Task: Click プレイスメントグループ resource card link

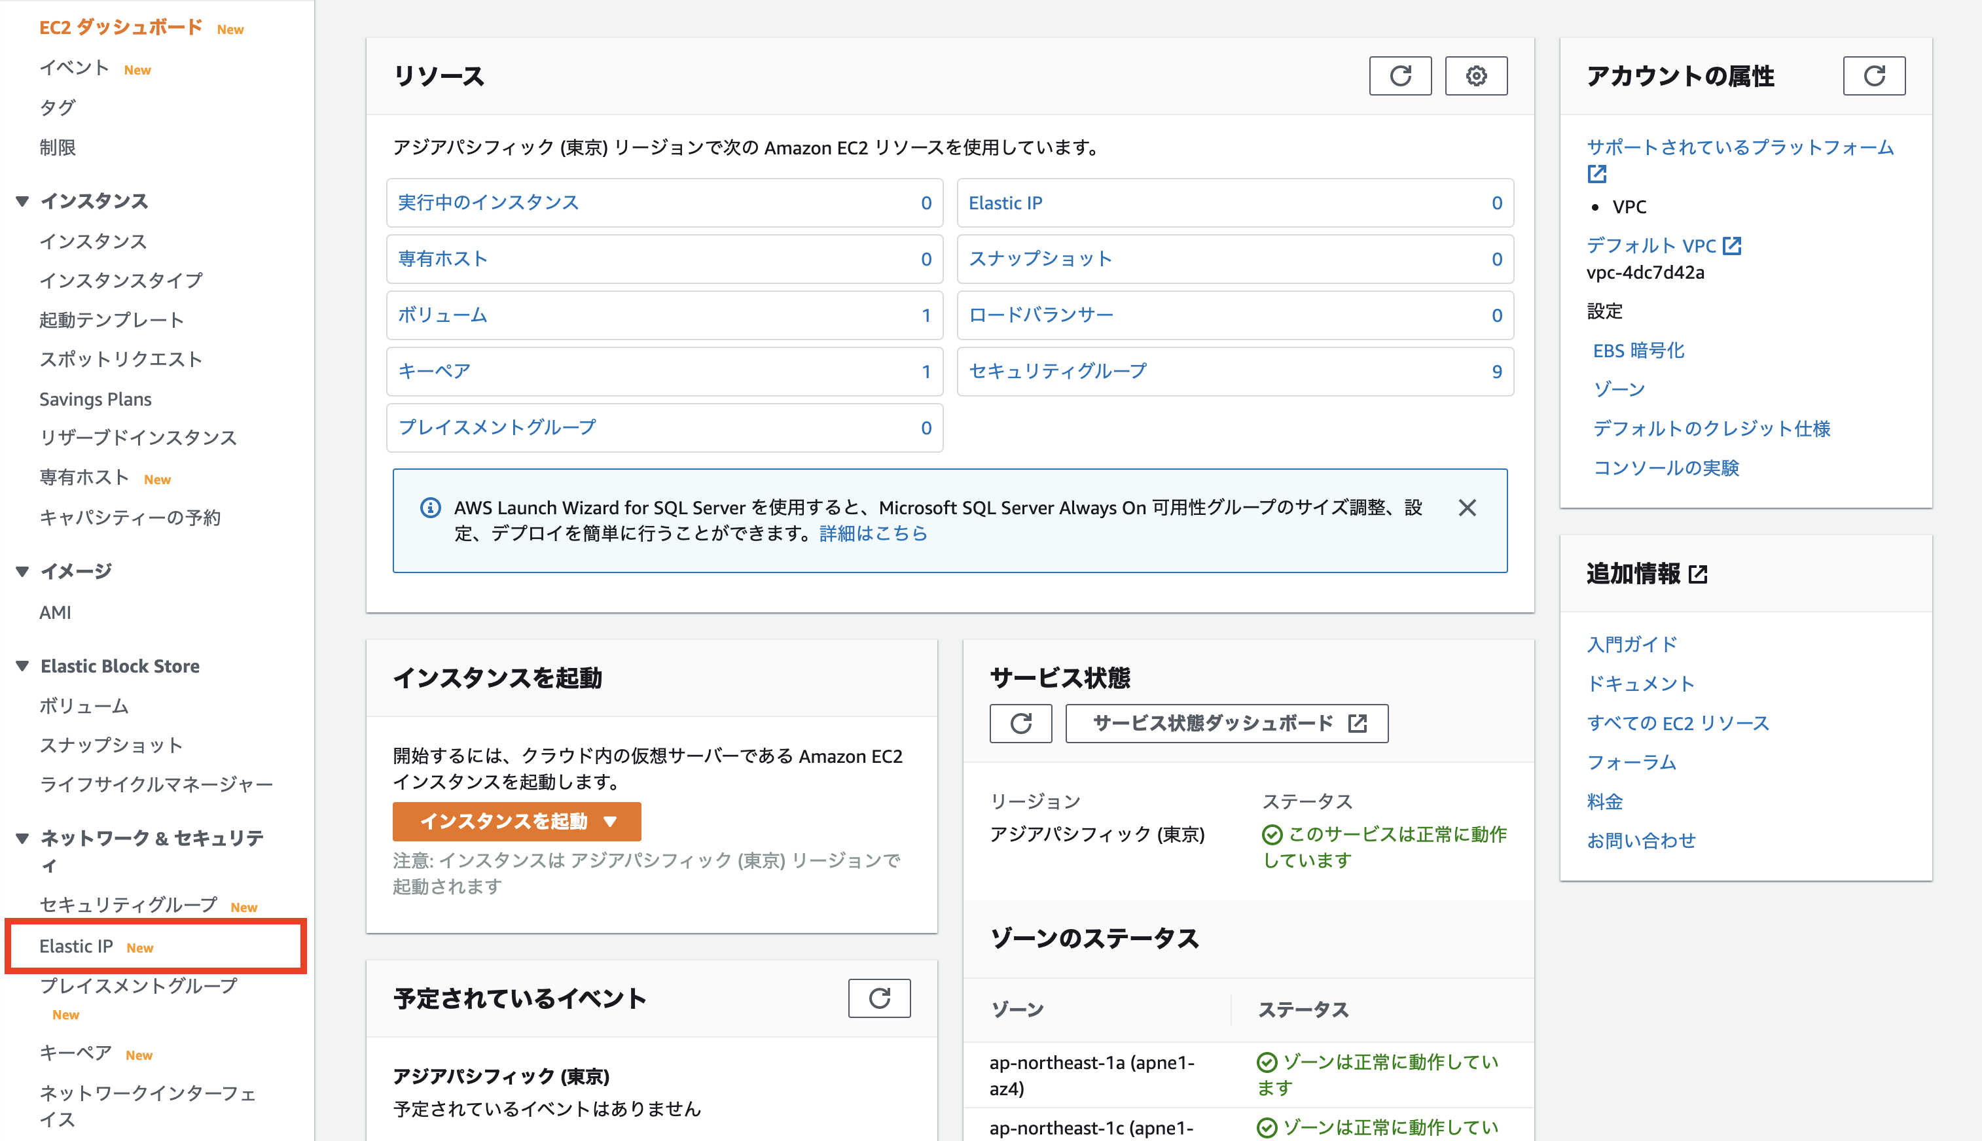Action: tap(497, 428)
